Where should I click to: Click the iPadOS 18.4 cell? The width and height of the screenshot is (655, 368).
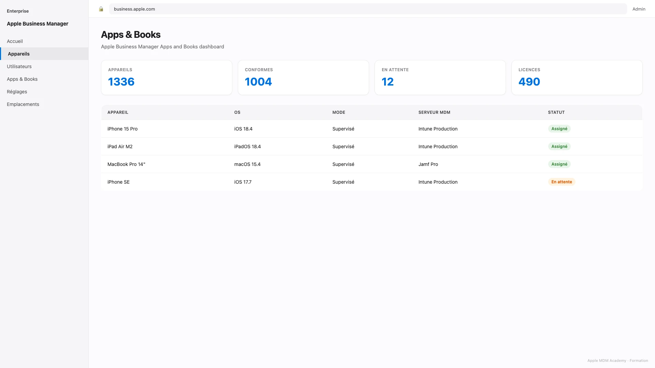(x=247, y=147)
